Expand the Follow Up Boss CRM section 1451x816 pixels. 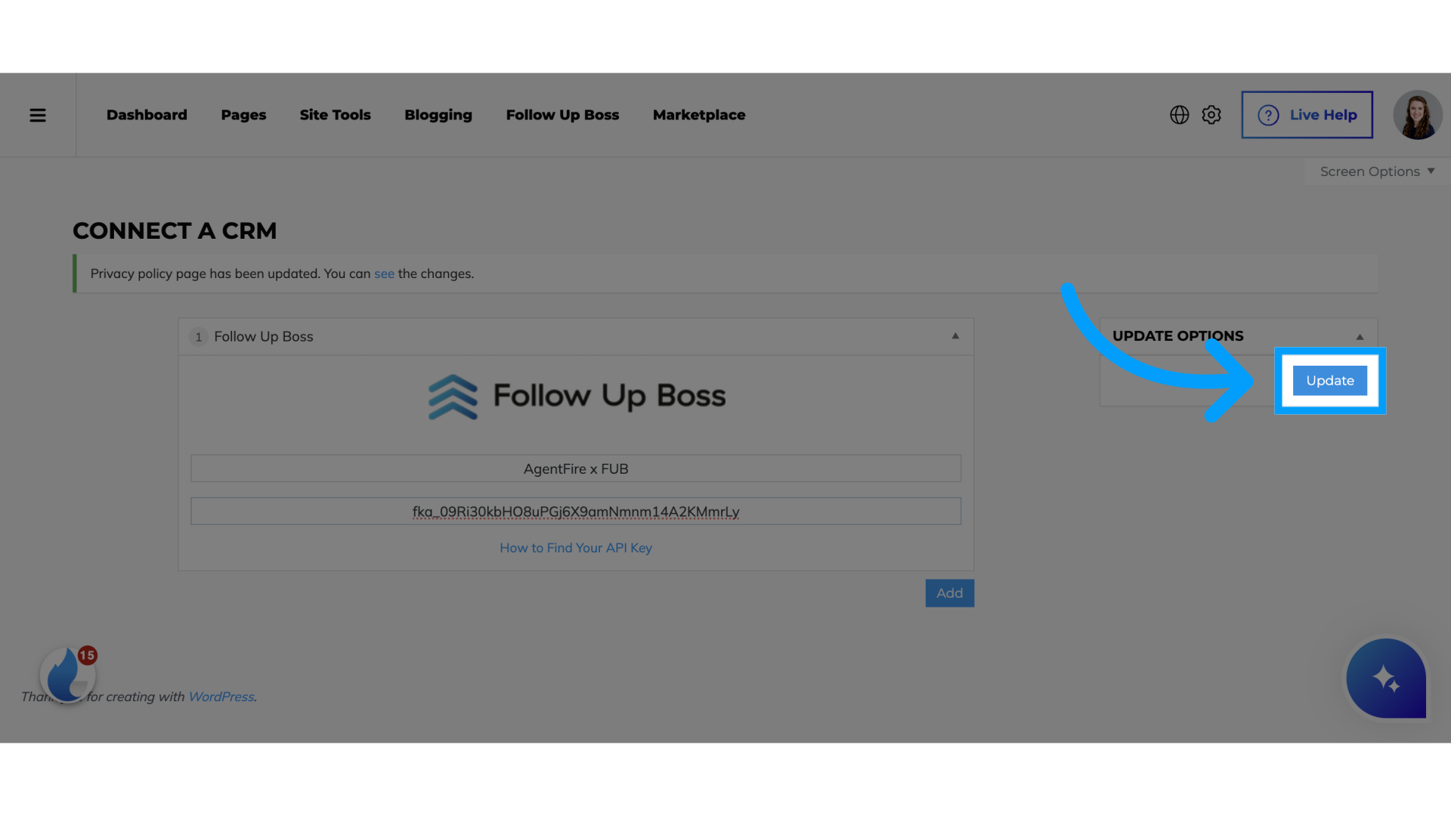click(954, 335)
